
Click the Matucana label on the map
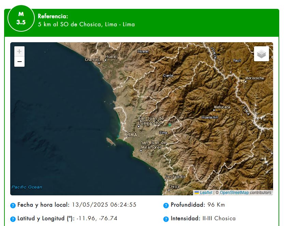[222, 107]
